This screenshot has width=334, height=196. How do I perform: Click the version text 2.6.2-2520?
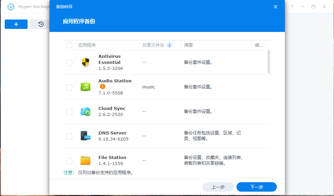(x=111, y=115)
